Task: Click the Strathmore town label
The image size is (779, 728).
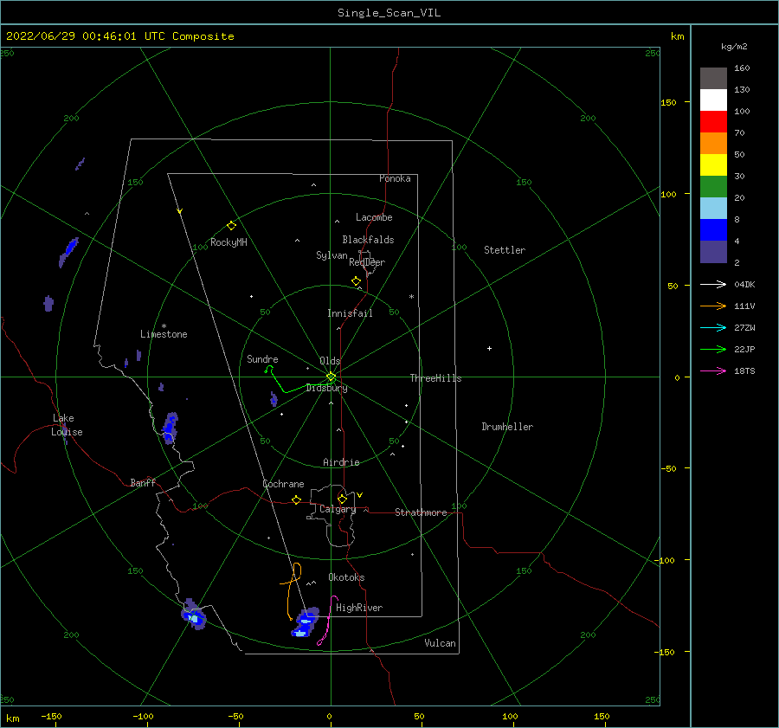Action: click(x=421, y=512)
